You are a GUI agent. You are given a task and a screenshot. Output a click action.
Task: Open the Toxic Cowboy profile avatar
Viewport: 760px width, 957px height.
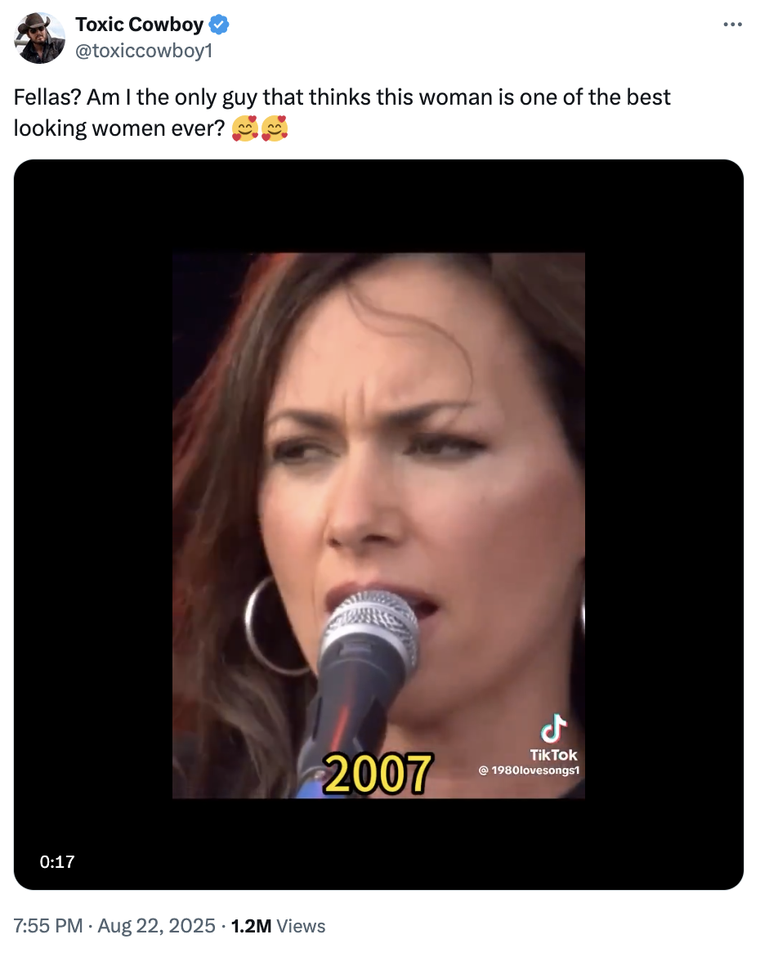coord(40,38)
